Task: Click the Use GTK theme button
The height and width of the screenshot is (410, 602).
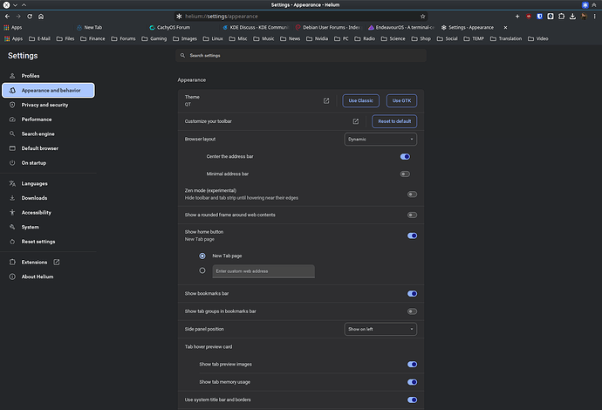Action: point(401,100)
